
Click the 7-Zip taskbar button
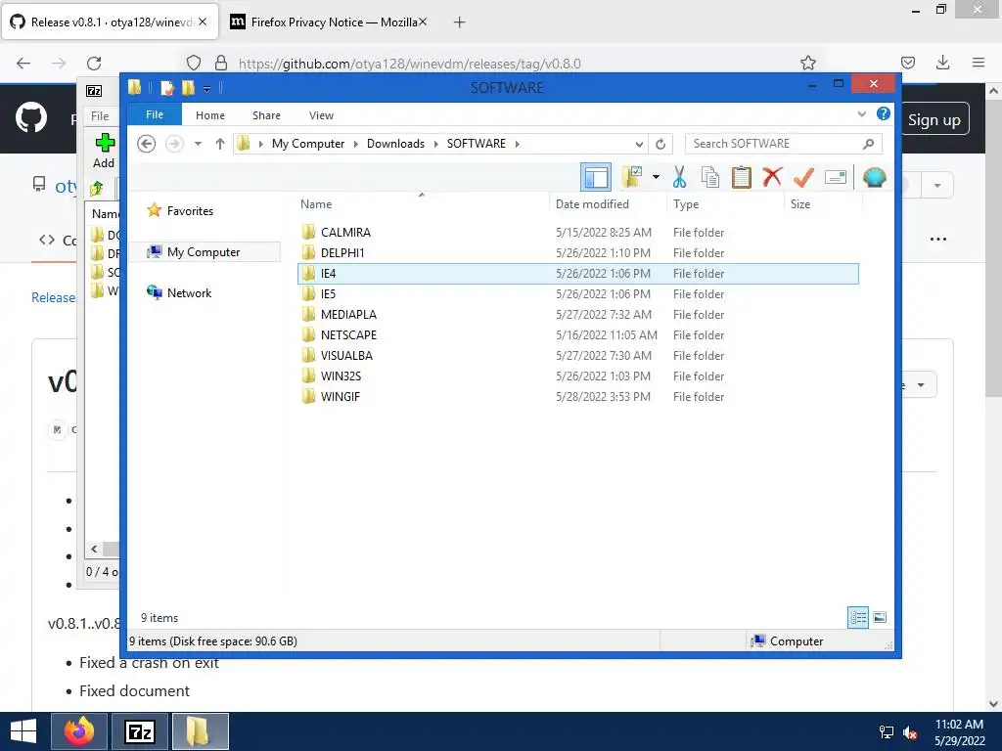pos(140,731)
